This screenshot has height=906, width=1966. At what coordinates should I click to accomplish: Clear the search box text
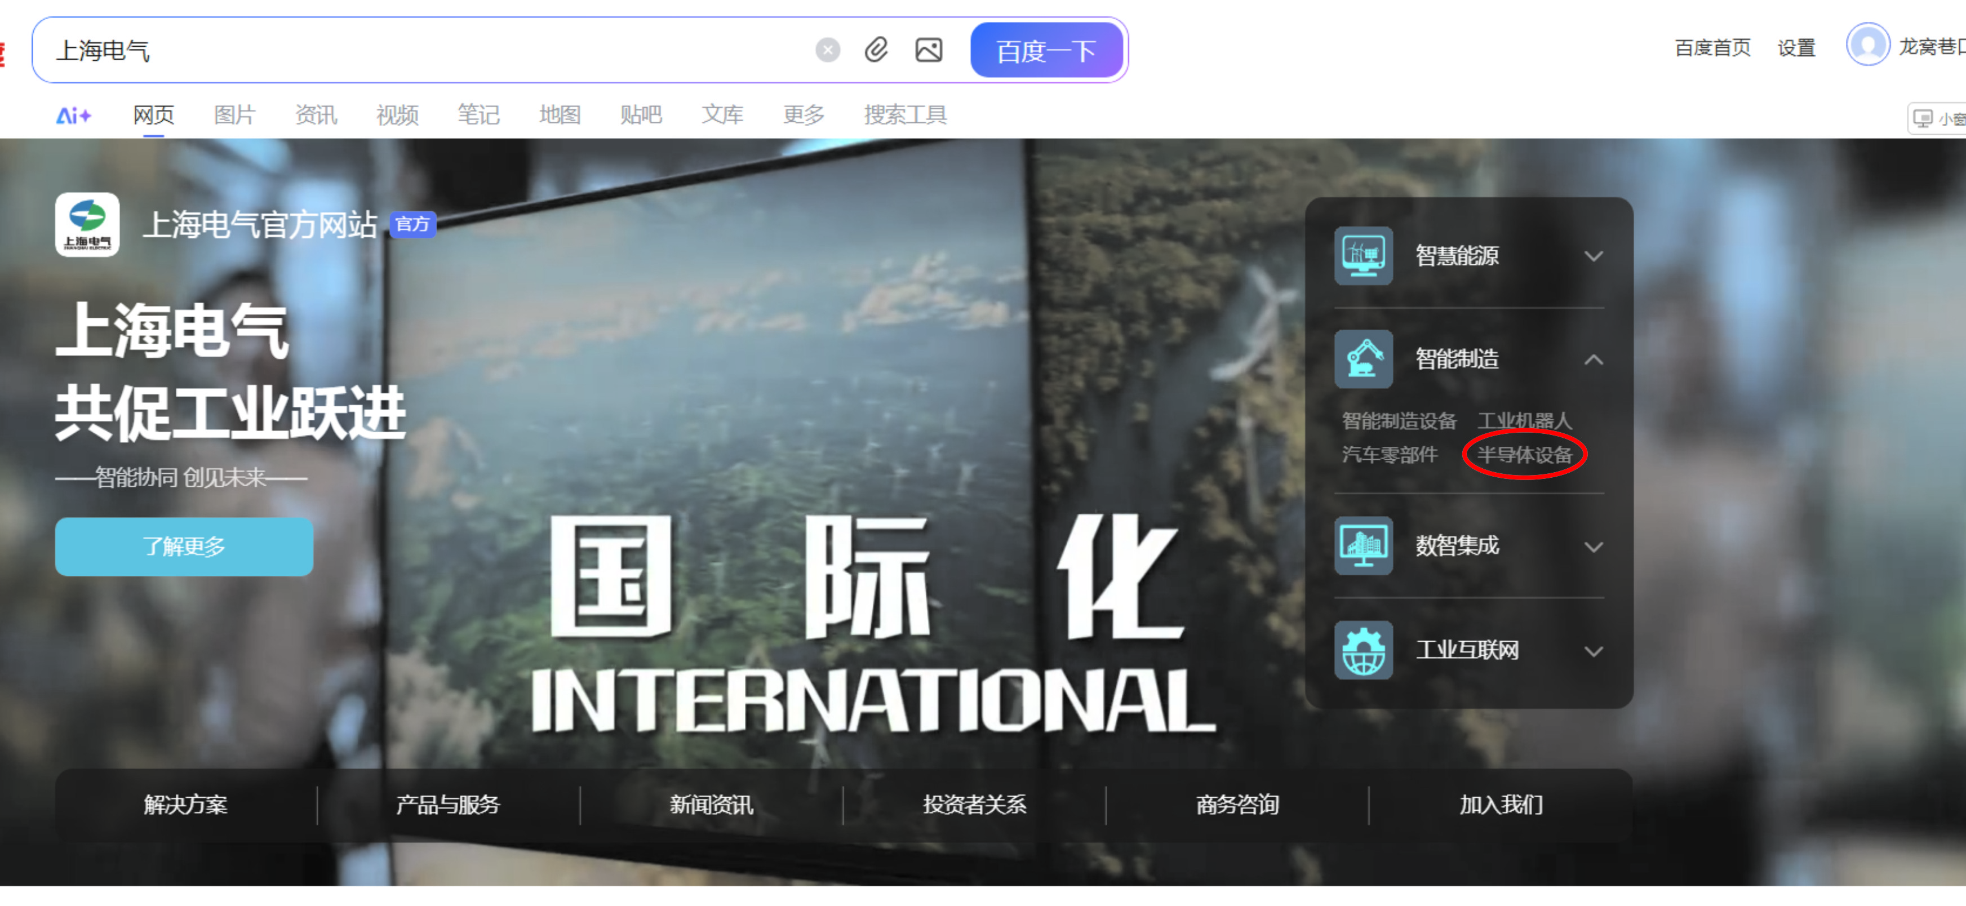pyautogui.click(x=827, y=50)
